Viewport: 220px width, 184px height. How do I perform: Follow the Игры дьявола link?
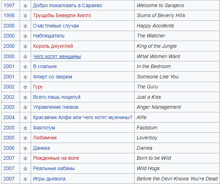49,179
